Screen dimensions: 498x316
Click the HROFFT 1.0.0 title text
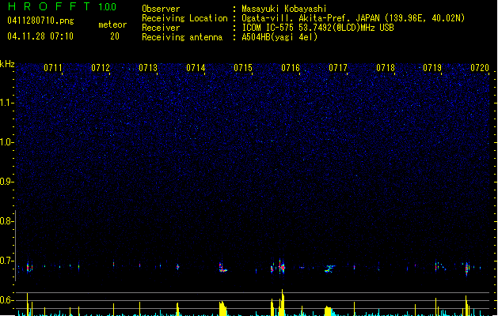62,6
